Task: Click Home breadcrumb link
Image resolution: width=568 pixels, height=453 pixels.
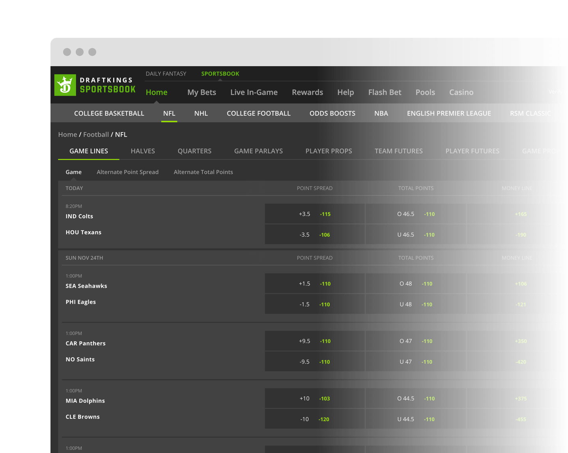Action: 67,134
